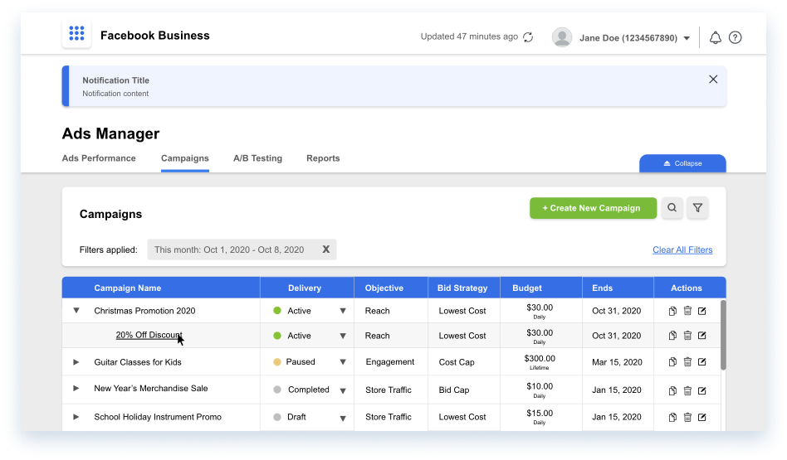Open delivery status dropdown for Christmas Promotion 2020
The image size is (787, 460).
[x=342, y=312]
